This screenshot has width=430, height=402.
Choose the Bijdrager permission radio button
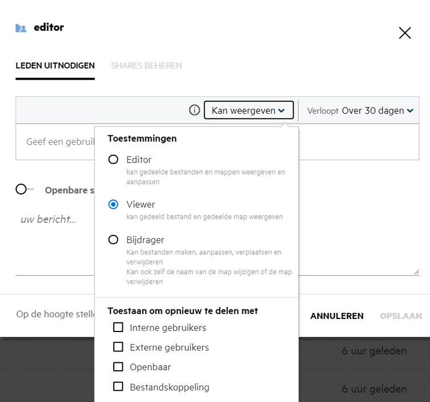(113, 240)
